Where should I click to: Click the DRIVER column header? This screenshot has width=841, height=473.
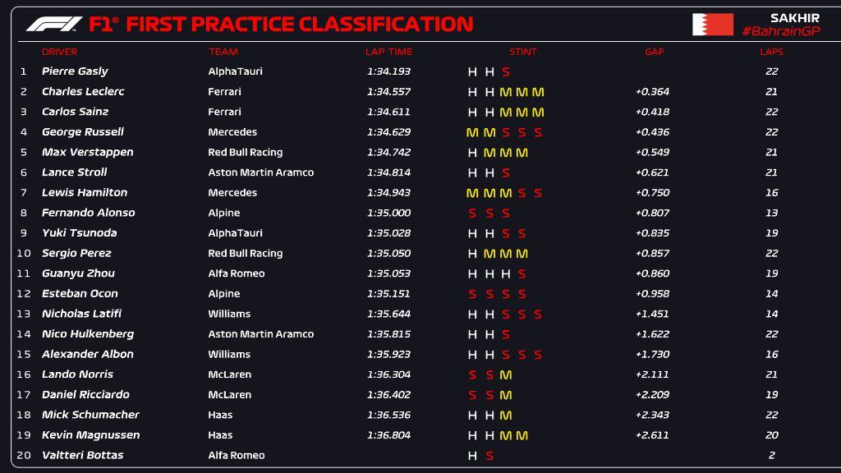pyautogui.click(x=59, y=52)
